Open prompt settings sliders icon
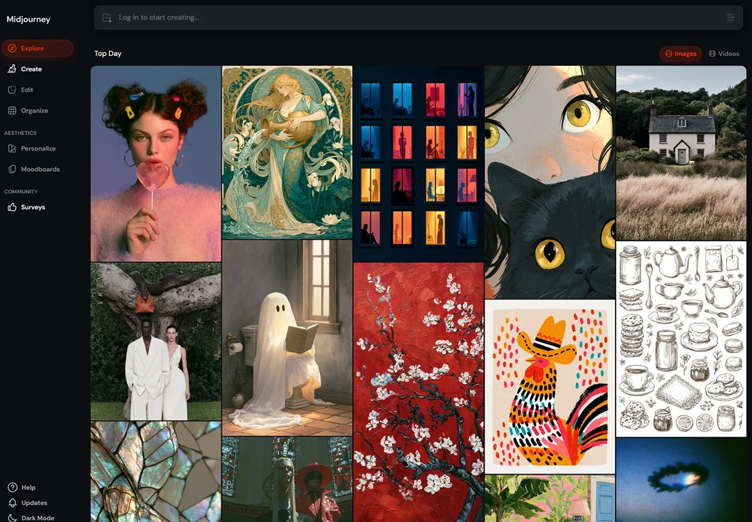The width and height of the screenshot is (752, 522). click(x=731, y=17)
